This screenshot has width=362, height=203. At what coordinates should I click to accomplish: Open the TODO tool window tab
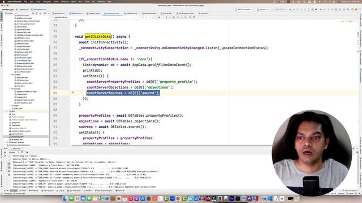[x=23, y=191]
